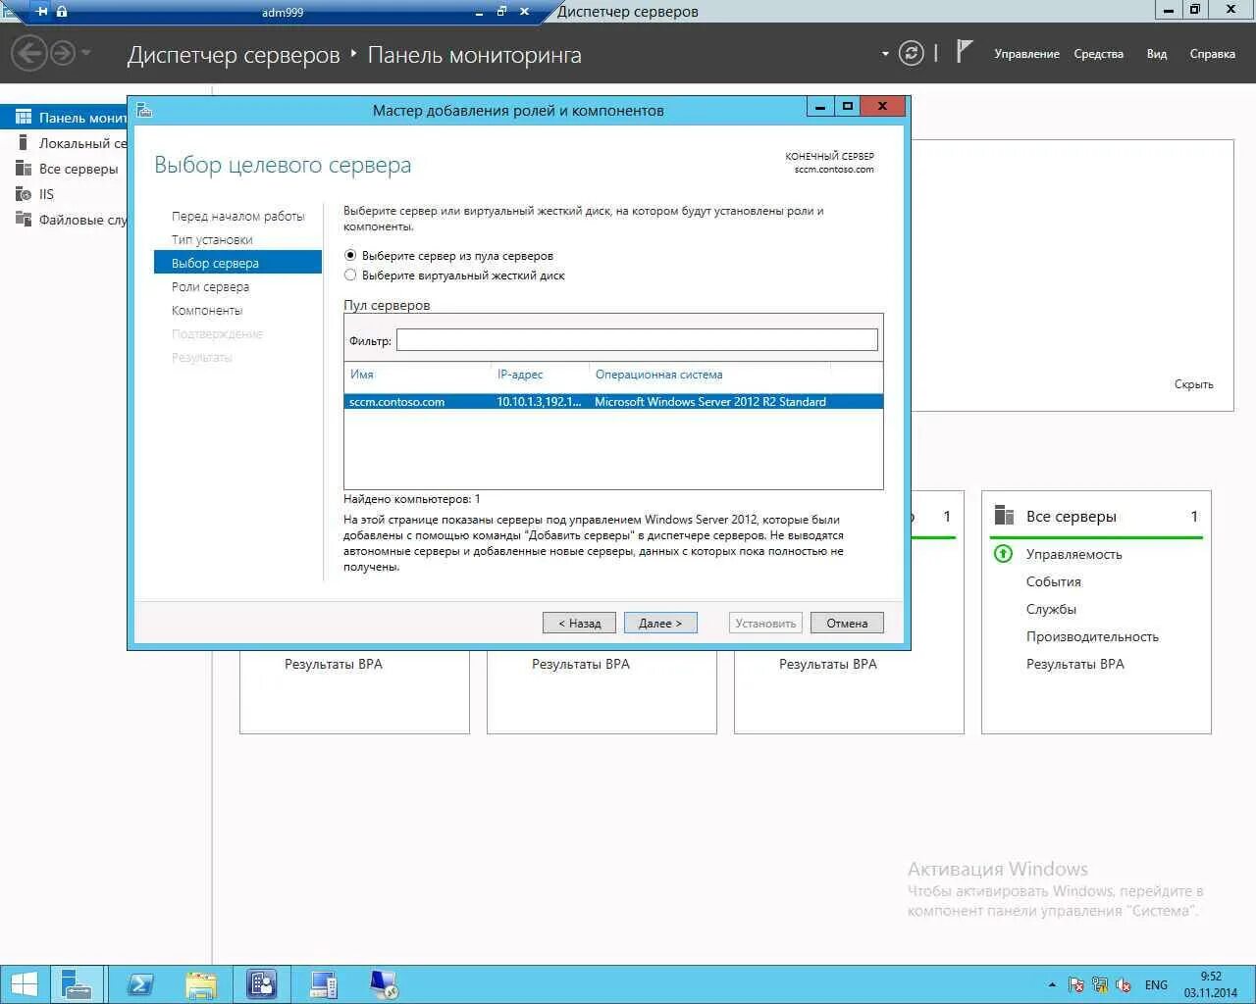This screenshot has height=1004, width=1256.
Task: Open the Средства menu
Action: pyautogui.click(x=1098, y=54)
